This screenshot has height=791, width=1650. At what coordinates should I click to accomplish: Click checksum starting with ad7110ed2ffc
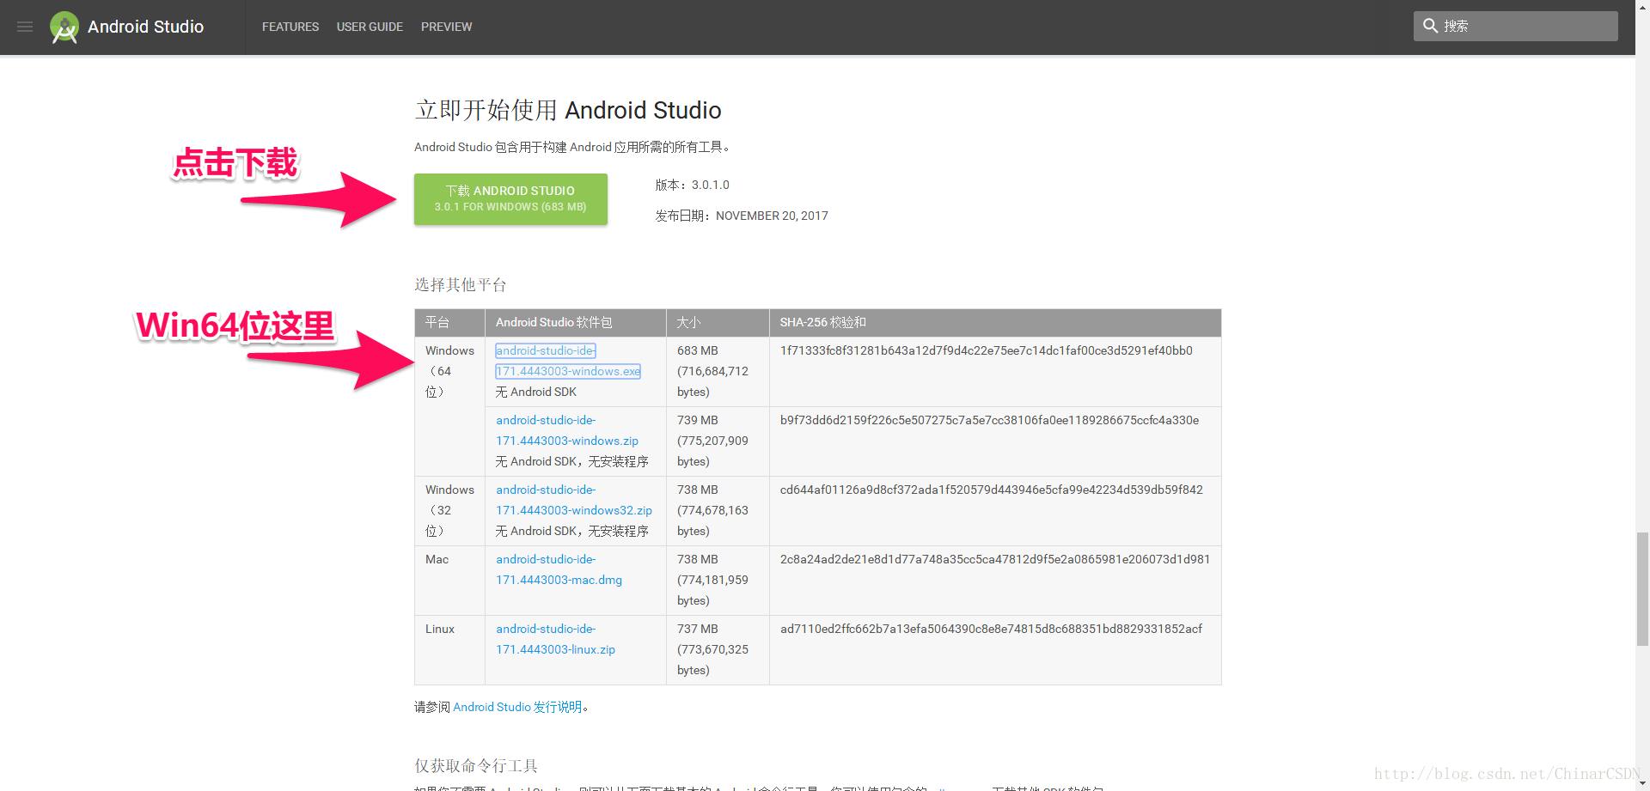coord(991,629)
